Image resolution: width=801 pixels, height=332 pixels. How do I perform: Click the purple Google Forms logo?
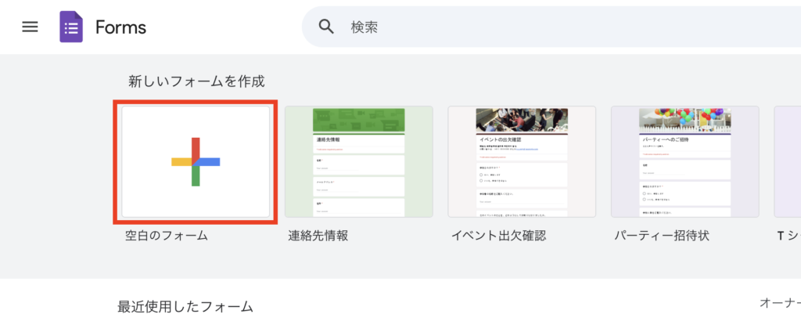pos(71,27)
